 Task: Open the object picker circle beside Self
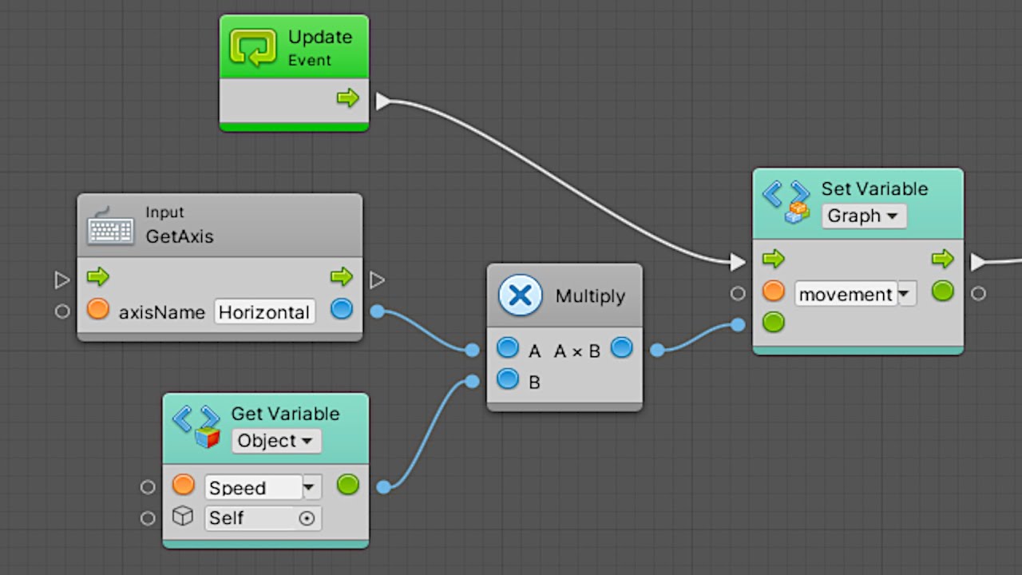click(307, 518)
